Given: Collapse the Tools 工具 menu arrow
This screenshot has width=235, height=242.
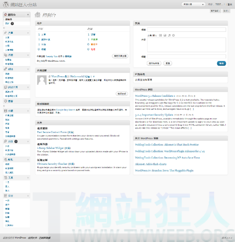Looking at the screenshot, I should click(x=28, y=178).
